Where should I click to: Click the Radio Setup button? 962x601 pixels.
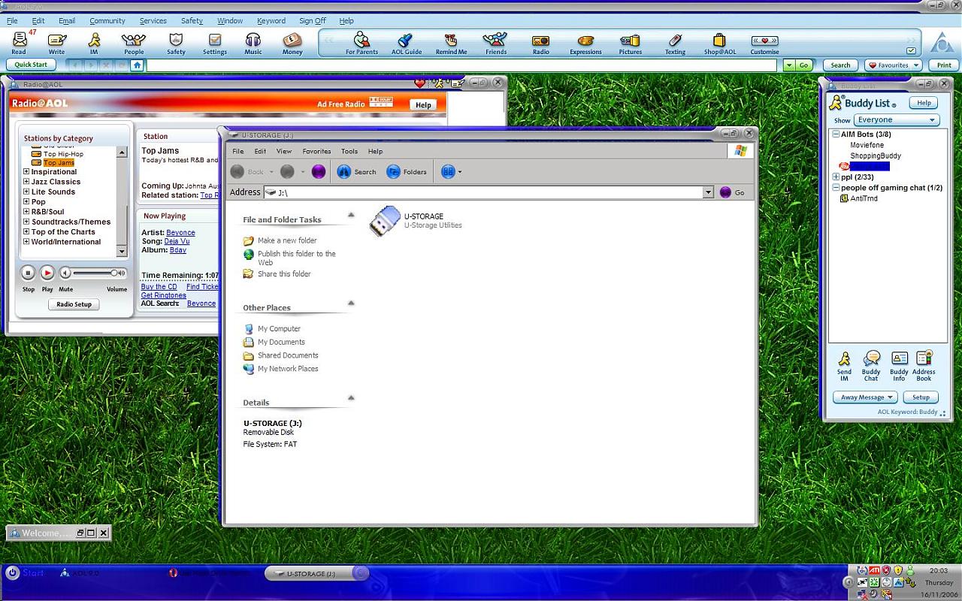click(x=74, y=304)
